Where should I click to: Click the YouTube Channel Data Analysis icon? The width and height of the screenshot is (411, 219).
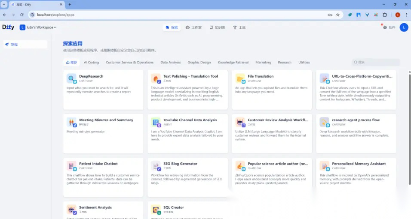pyautogui.click(x=156, y=122)
